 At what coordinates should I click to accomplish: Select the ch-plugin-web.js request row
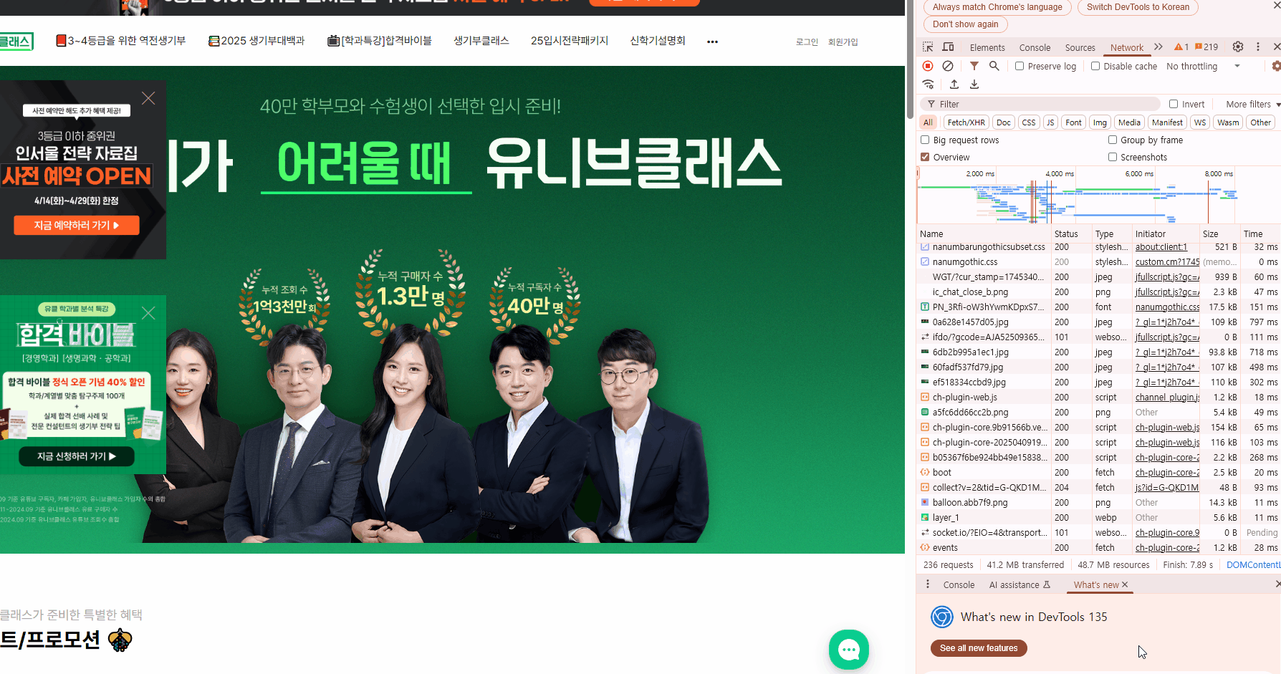point(1098,397)
